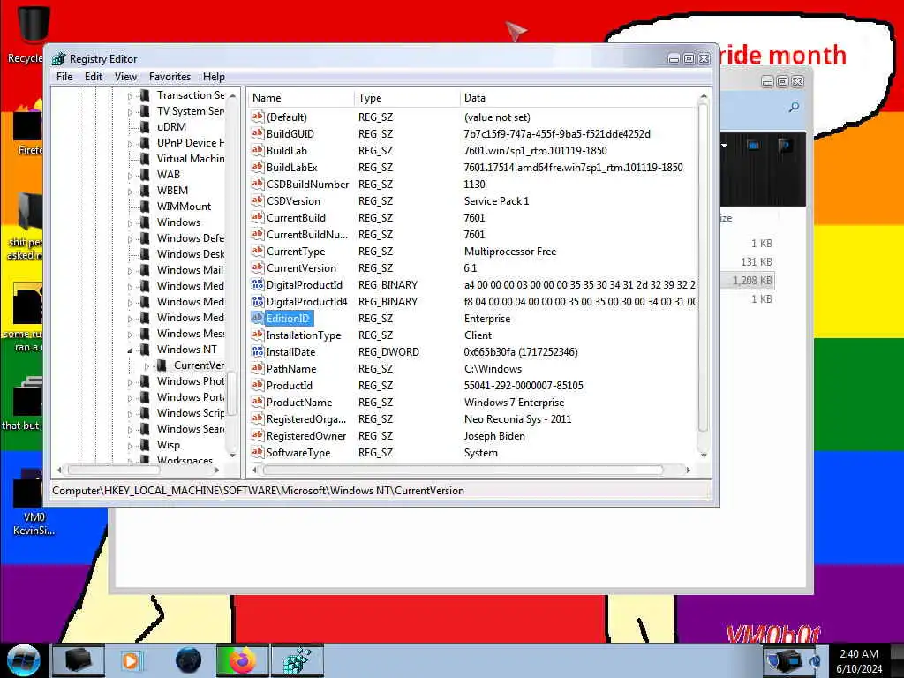Image resolution: width=904 pixels, height=678 pixels.
Task: Click the ProductName string icon
Action: point(258,402)
